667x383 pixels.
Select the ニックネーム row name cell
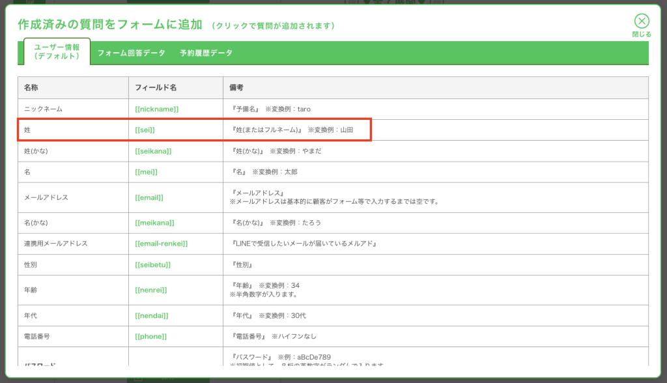[x=43, y=109]
